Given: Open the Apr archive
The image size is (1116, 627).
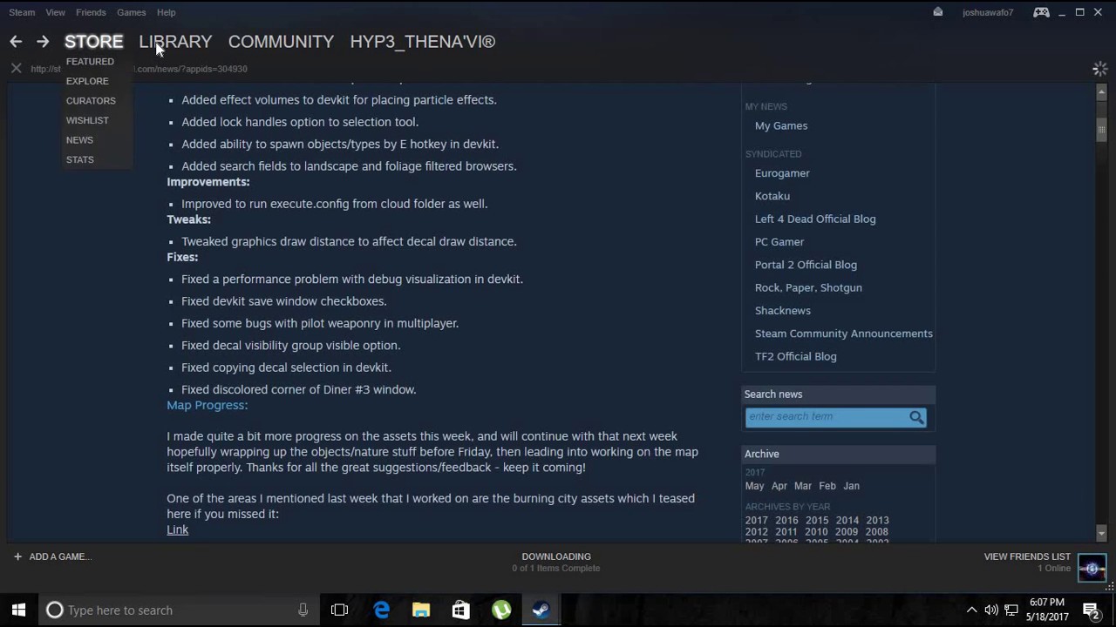Looking at the screenshot, I should point(779,486).
